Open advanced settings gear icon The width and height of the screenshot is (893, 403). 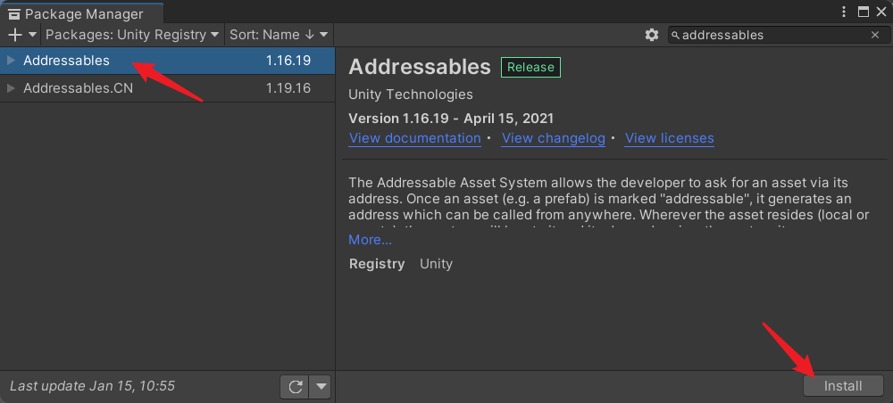pos(652,35)
